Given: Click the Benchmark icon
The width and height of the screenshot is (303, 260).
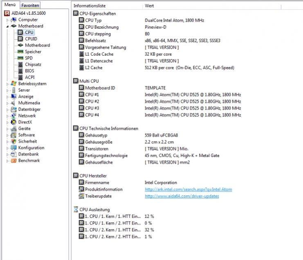Looking at the screenshot, I should 13,161.
